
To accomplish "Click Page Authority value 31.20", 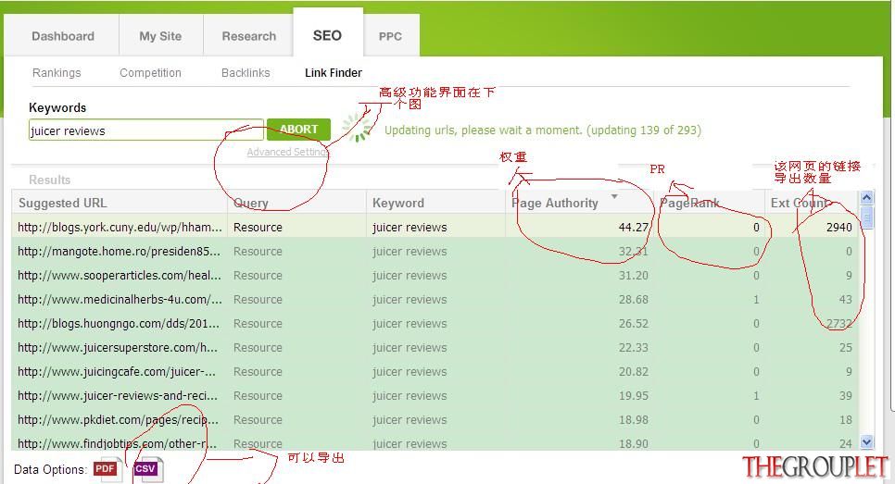I will point(634,276).
